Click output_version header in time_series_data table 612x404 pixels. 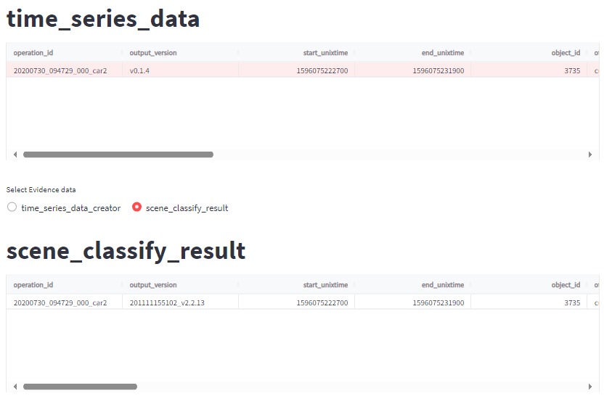153,53
